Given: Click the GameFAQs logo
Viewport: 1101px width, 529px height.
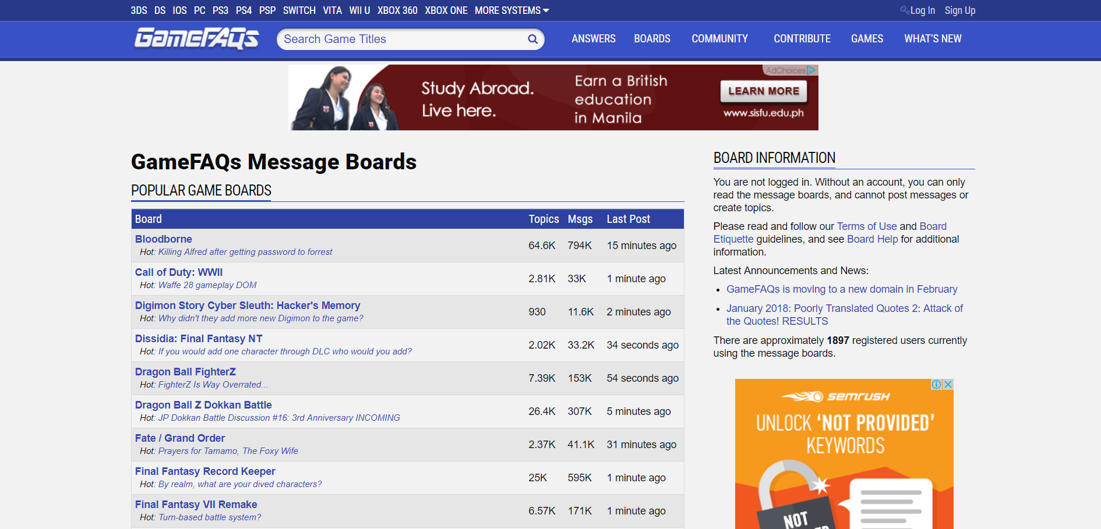Looking at the screenshot, I should [x=196, y=38].
